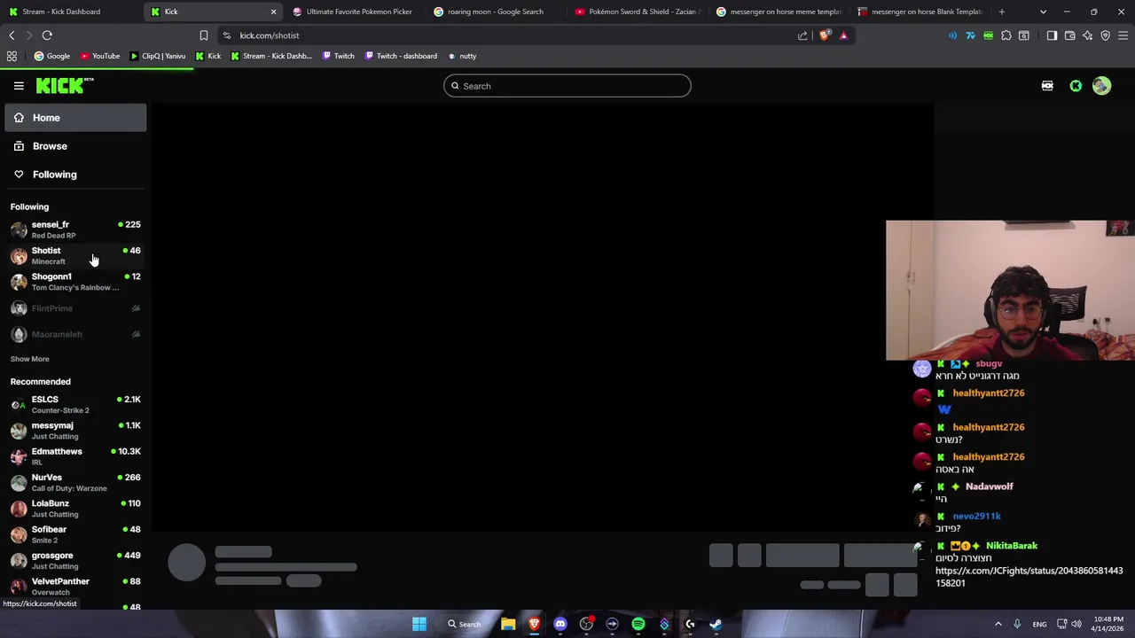Open File Explorer from taskbar
The width and height of the screenshot is (1135, 638).
[x=508, y=624]
